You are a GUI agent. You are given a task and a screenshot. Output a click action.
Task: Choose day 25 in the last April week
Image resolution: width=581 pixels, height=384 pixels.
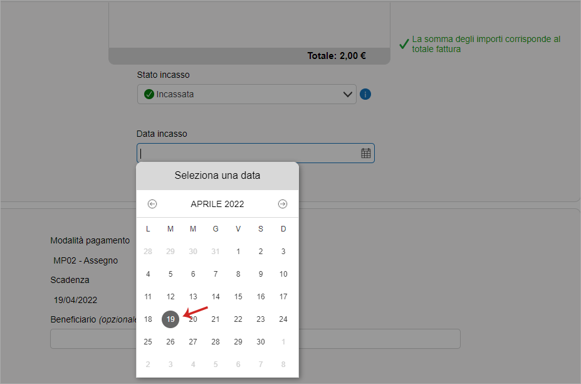[148, 342]
